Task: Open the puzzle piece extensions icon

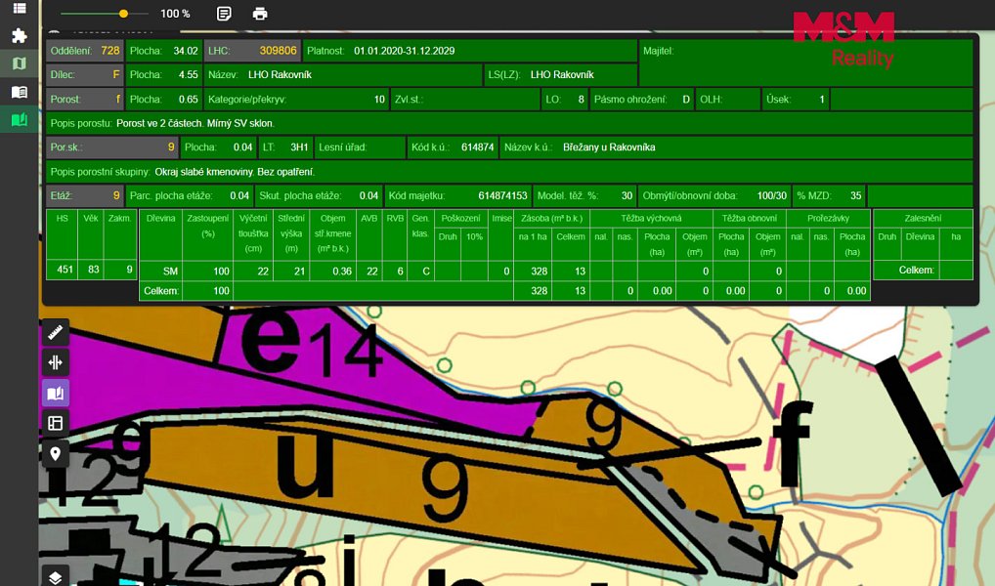Action: [x=19, y=35]
